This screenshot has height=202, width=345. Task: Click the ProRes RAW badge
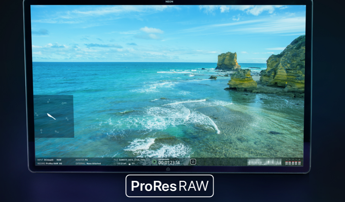pos(169,186)
